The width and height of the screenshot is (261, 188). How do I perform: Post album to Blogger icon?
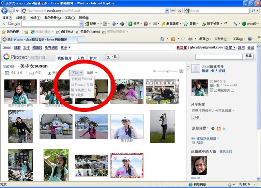tap(219, 128)
